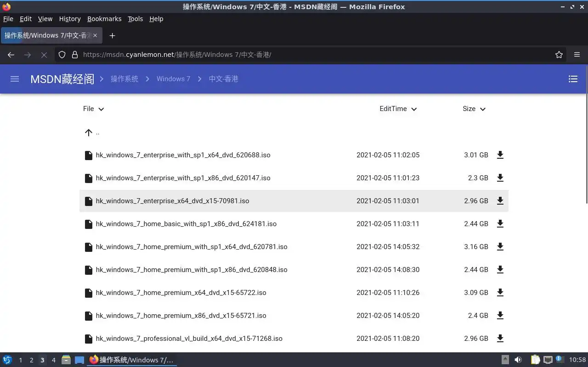
Task: Go to parent directory with up arrow
Action: 89,133
